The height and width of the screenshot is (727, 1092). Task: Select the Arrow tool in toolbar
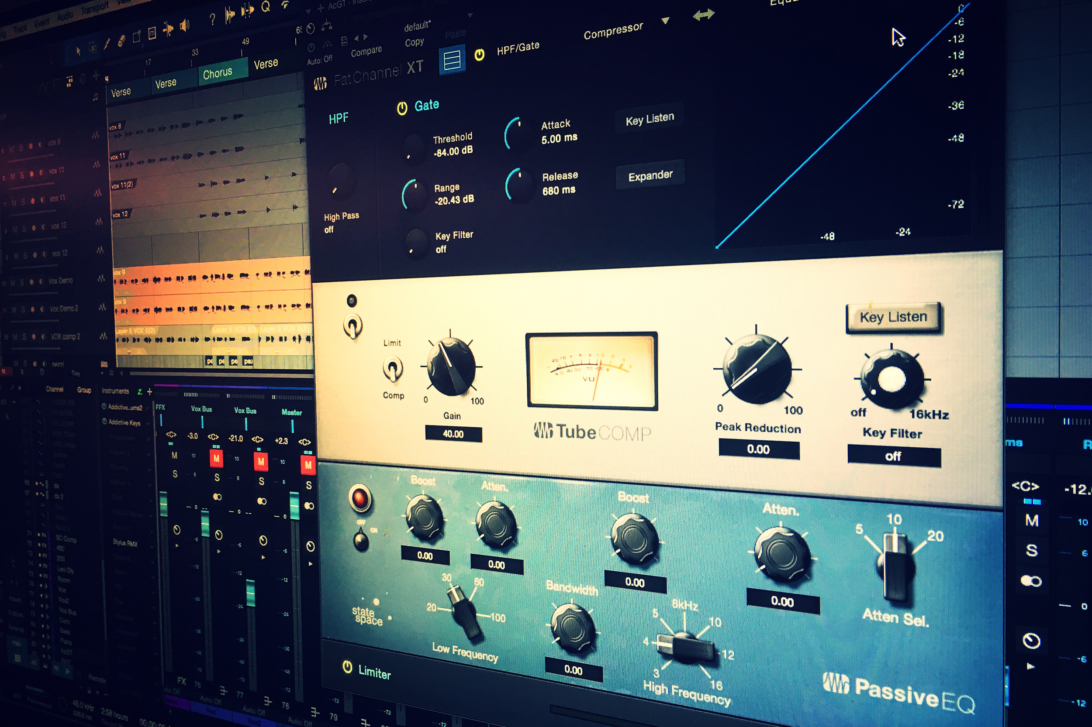pos(78,51)
